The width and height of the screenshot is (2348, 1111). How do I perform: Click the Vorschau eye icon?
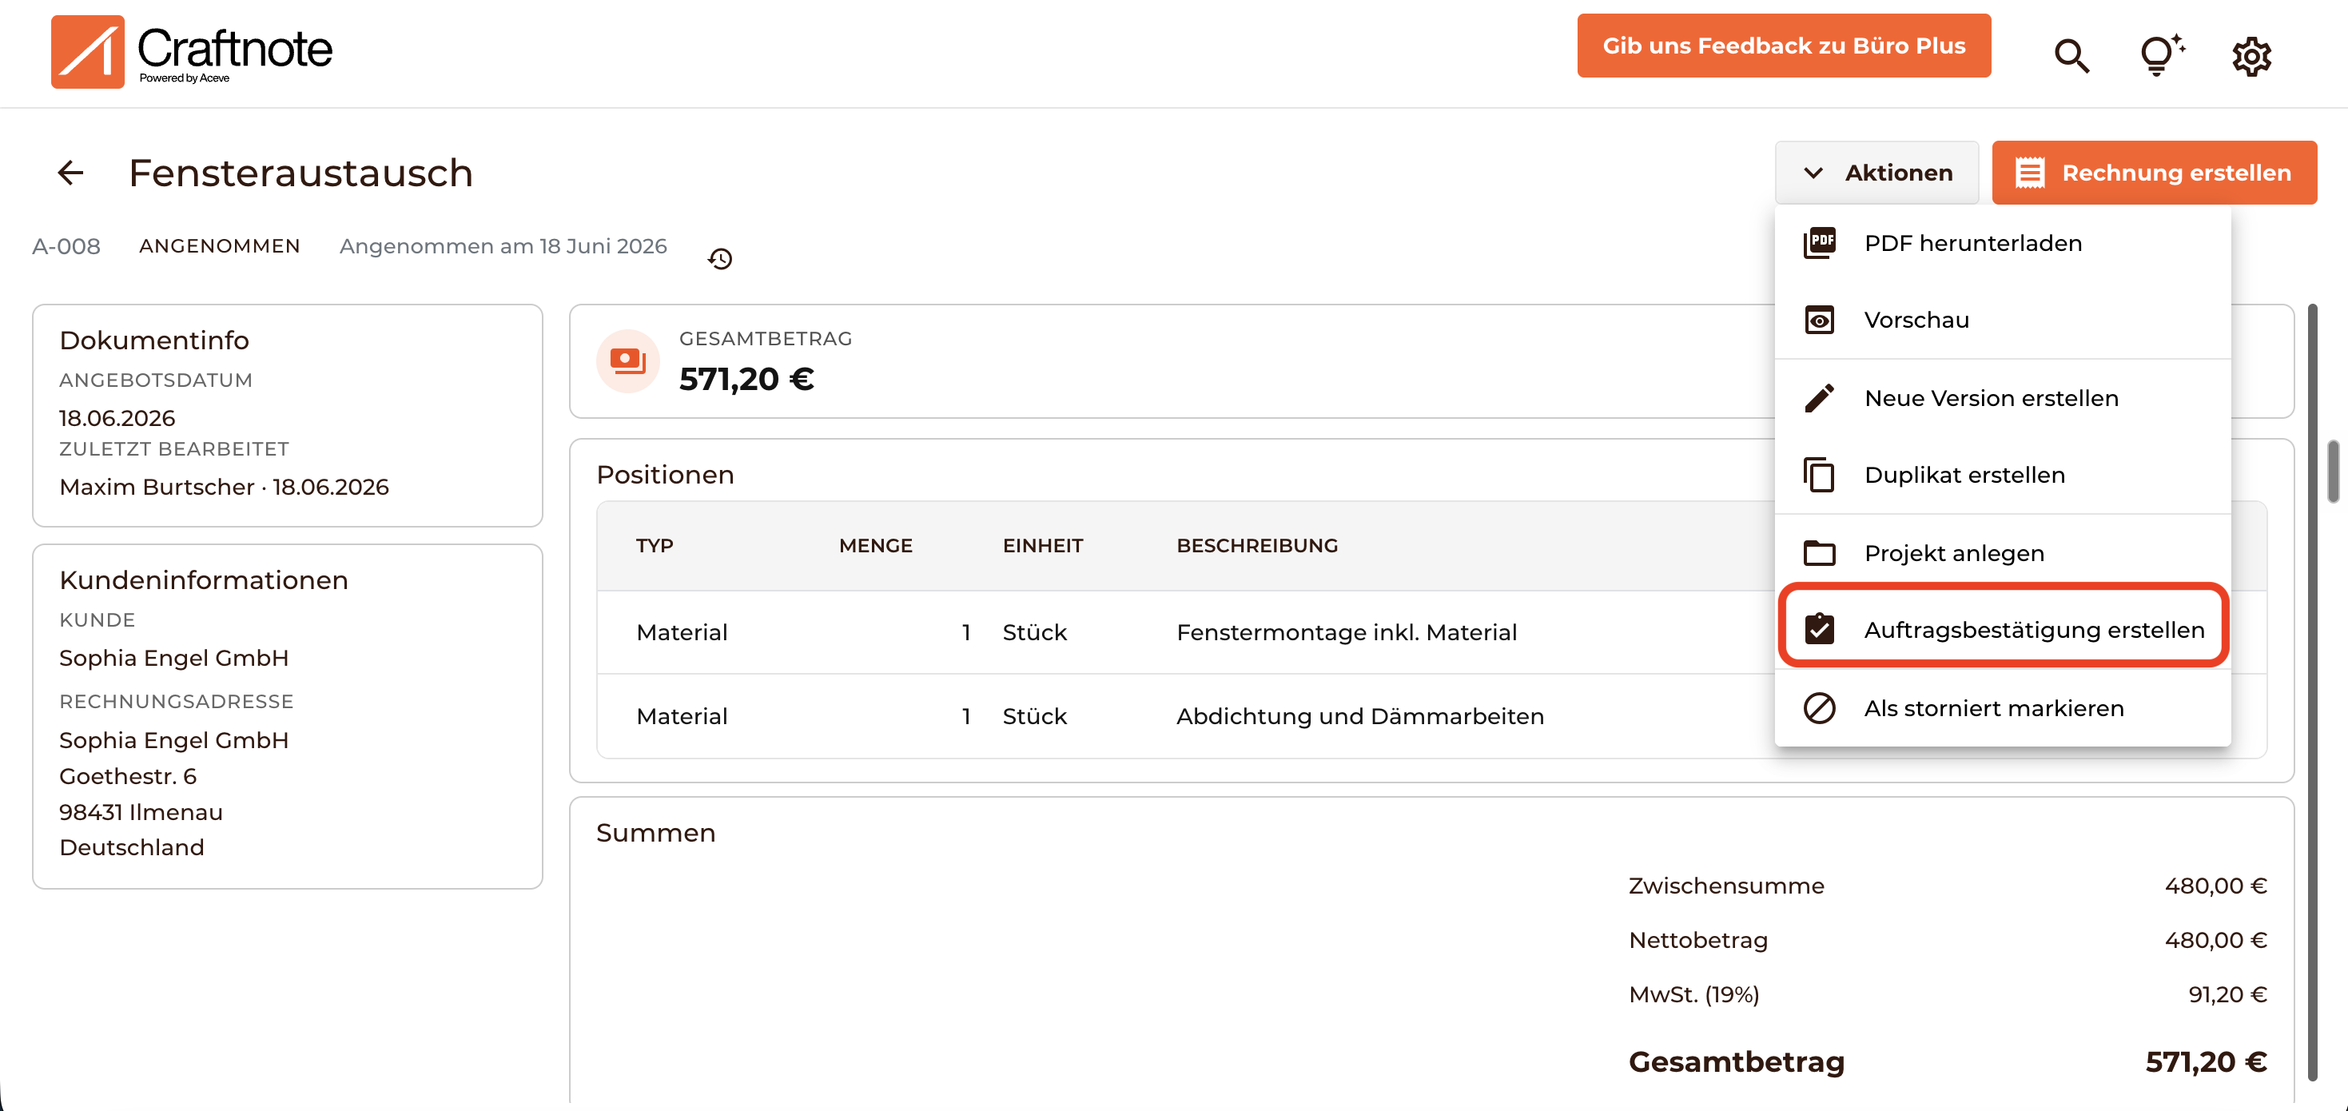click(1819, 320)
